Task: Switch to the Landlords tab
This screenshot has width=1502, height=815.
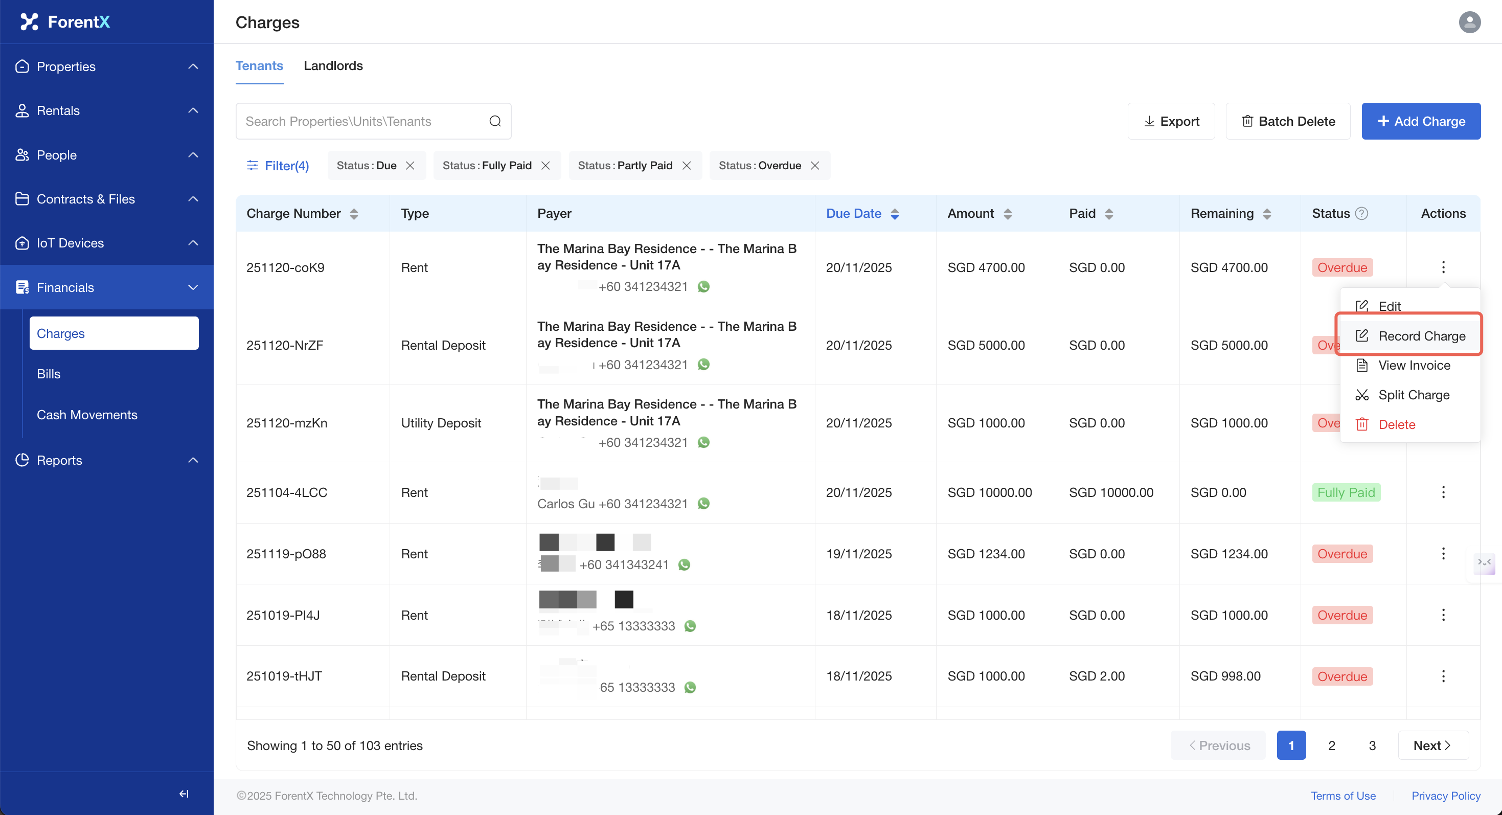Action: pos(333,66)
